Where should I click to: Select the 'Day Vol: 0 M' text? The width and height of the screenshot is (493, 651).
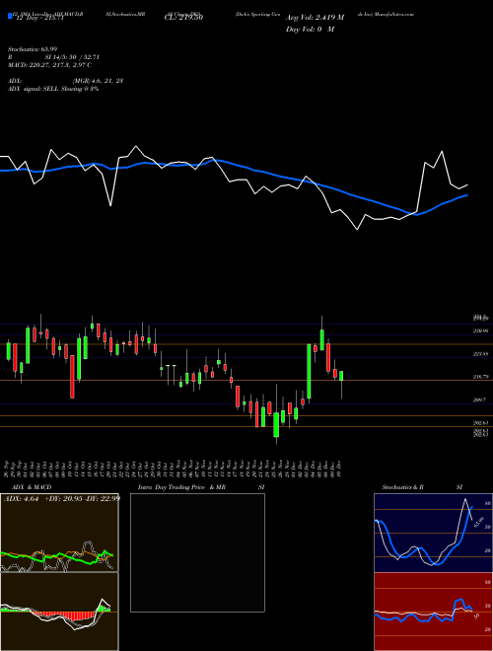pos(310,30)
